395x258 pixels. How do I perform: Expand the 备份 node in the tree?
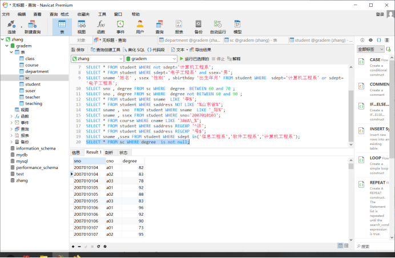(11, 142)
